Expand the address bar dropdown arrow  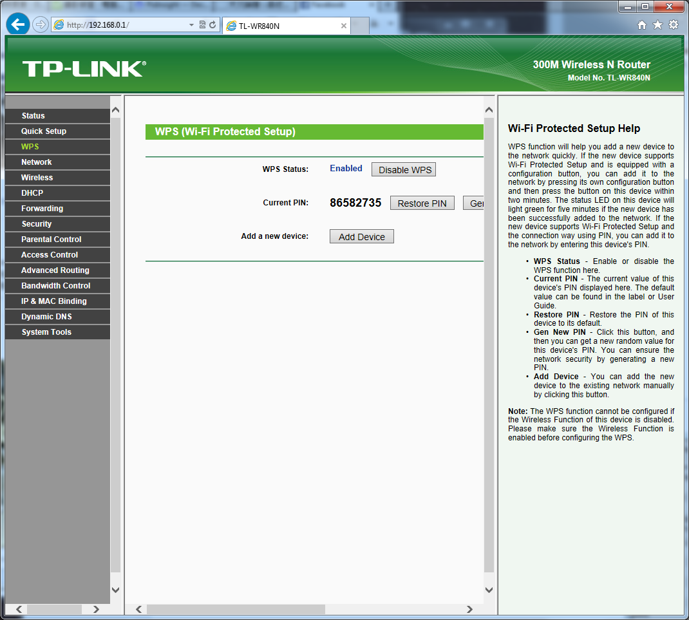(x=191, y=25)
